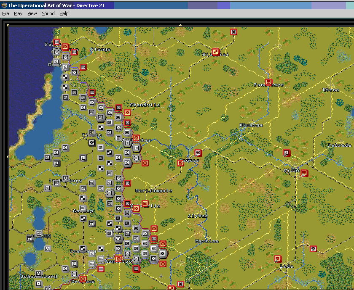This screenshot has height=290, width=354.
Task: Open the Sound menu
Action: click(x=48, y=13)
